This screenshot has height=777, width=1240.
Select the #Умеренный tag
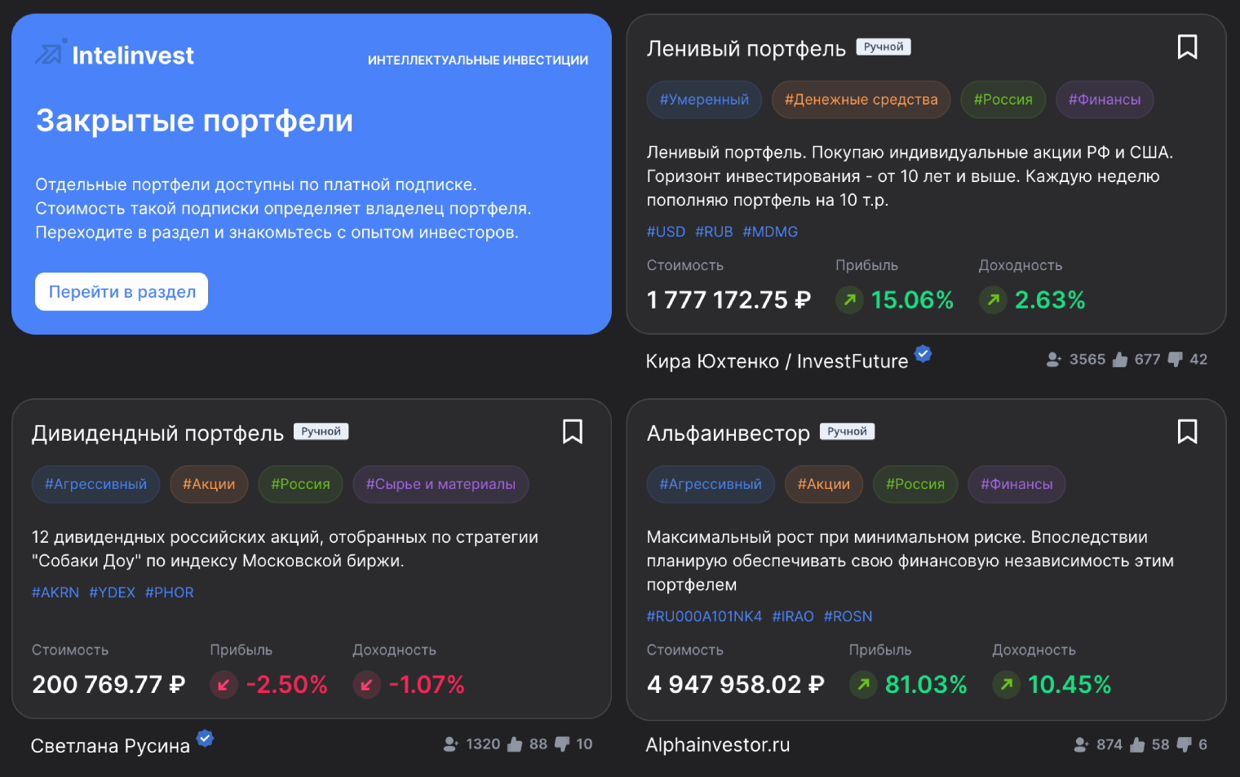pyautogui.click(x=704, y=100)
